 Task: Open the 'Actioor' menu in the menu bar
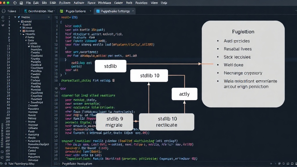pos(79,3)
